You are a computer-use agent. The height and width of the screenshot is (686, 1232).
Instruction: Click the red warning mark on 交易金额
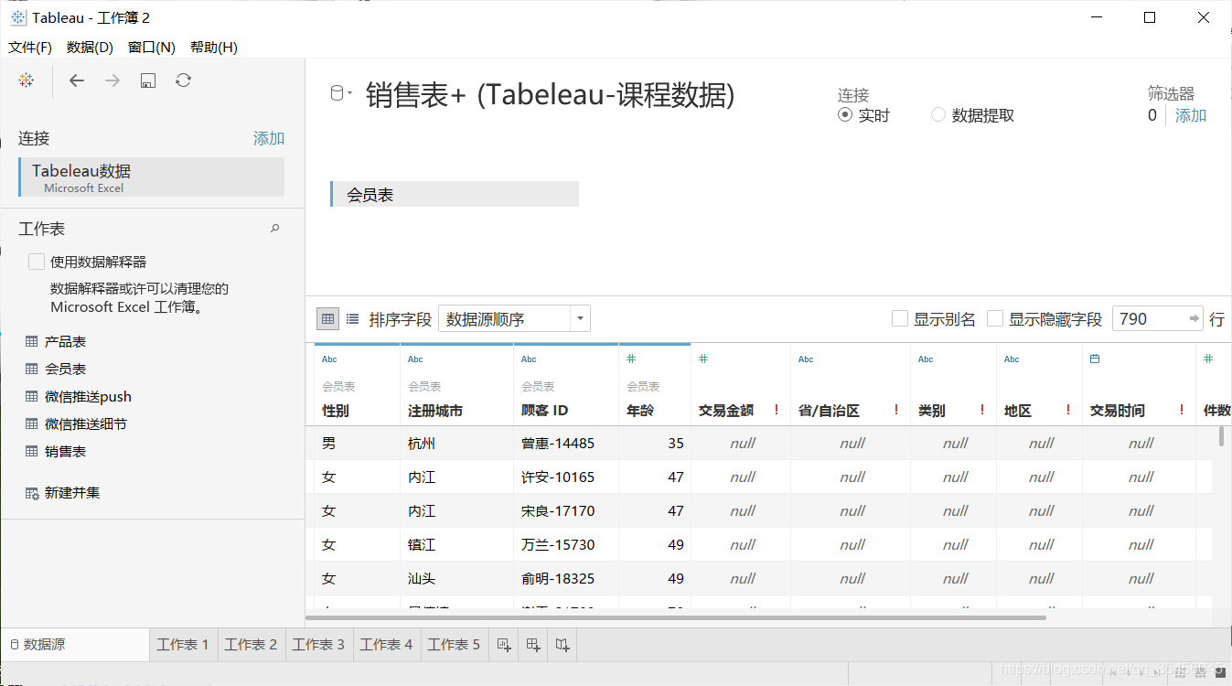pos(777,411)
